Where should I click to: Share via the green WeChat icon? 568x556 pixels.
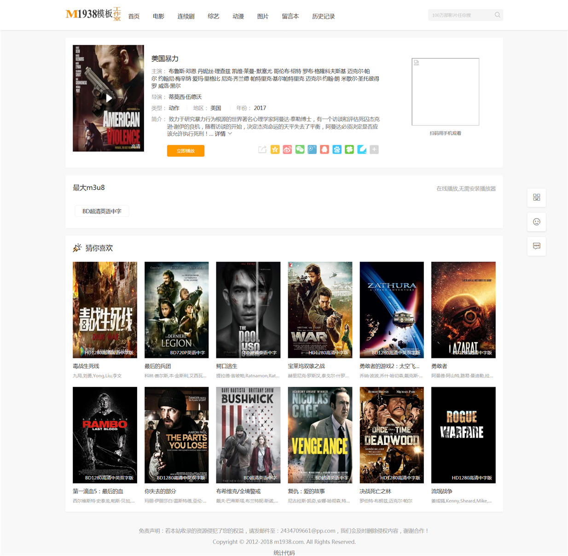300,149
